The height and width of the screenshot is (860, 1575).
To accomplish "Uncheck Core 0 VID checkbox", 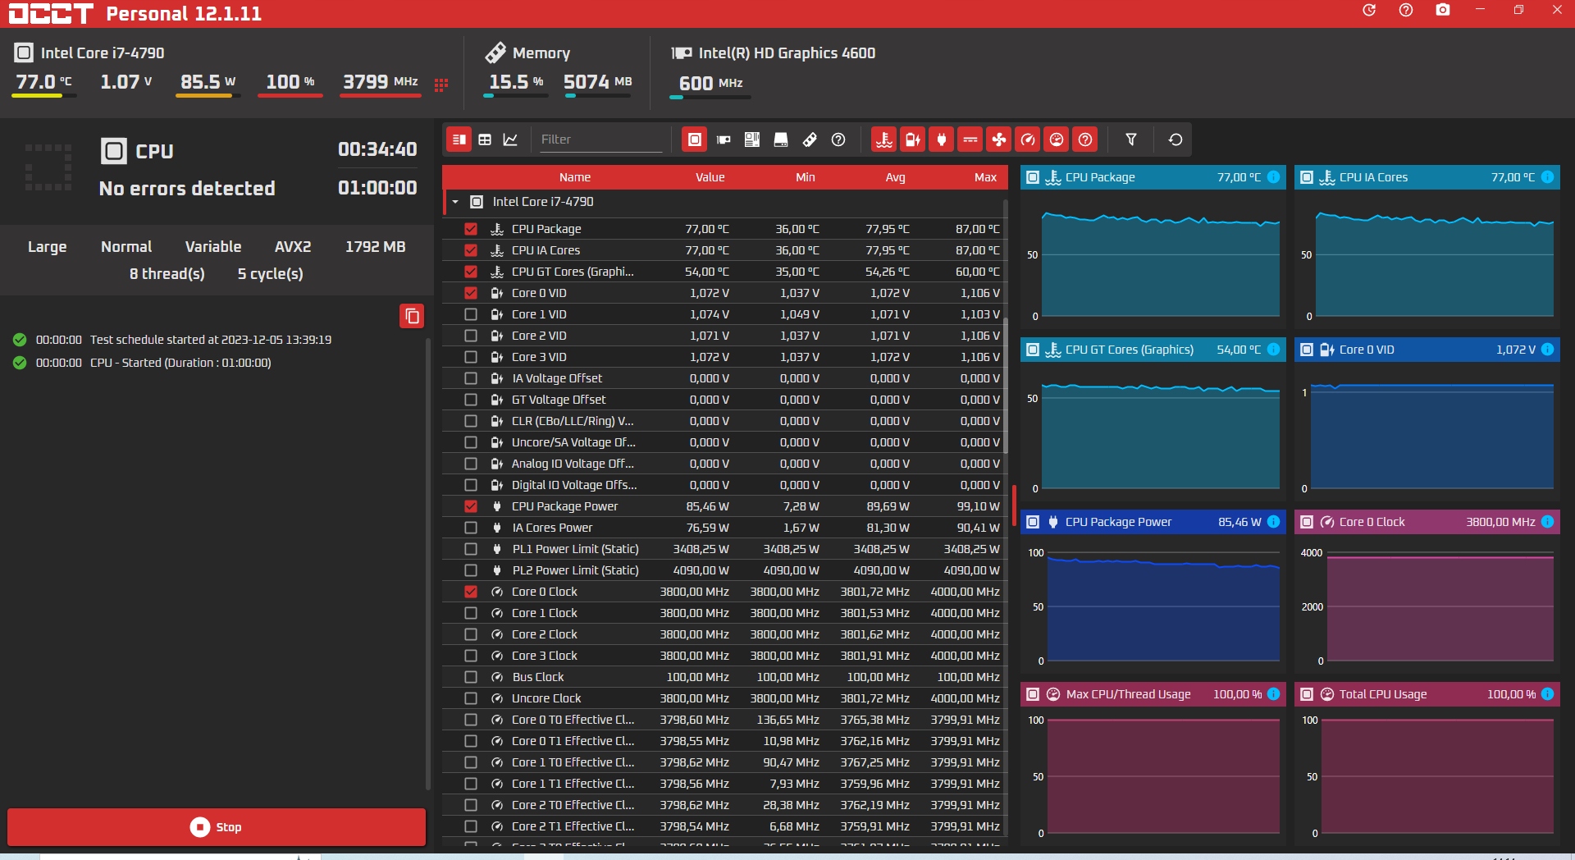I will click(x=471, y=293).
